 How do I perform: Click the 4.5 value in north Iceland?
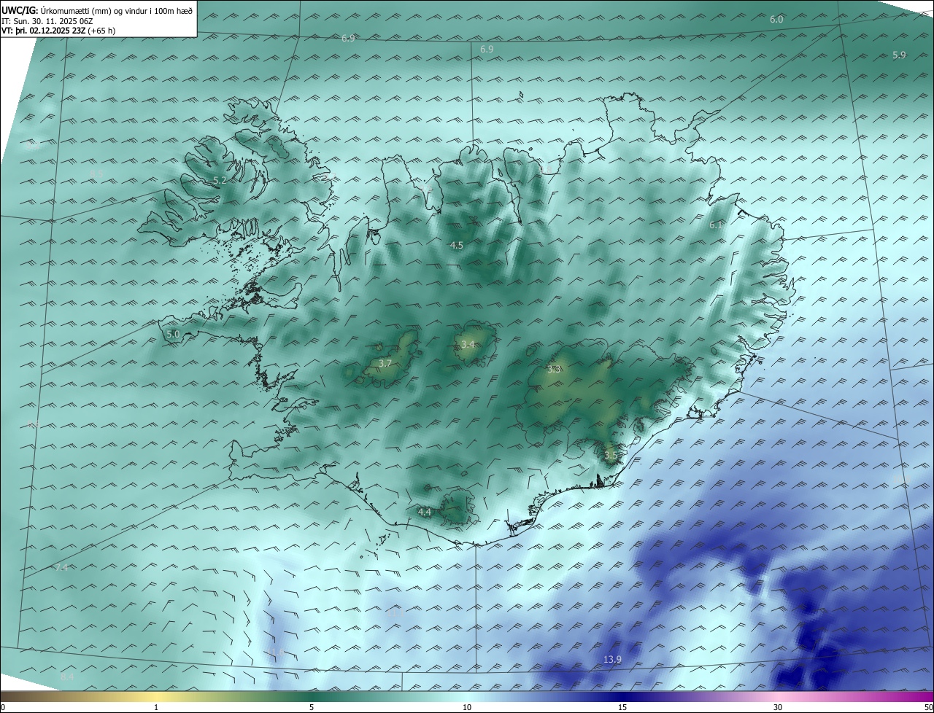(456, 245)
